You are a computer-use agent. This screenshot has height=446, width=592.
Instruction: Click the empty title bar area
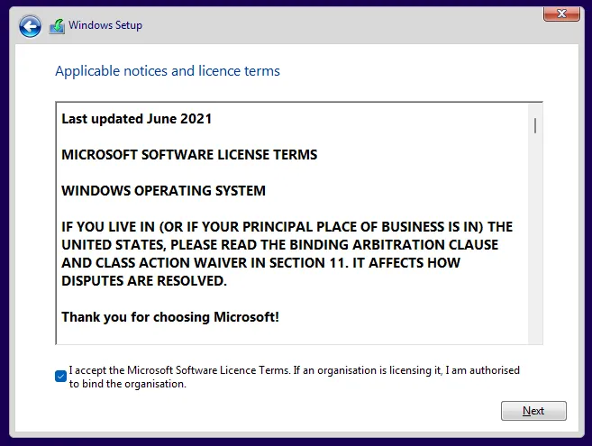[342, 26]
